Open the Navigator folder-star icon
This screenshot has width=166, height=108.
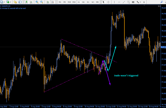click(x=15, y=2)
